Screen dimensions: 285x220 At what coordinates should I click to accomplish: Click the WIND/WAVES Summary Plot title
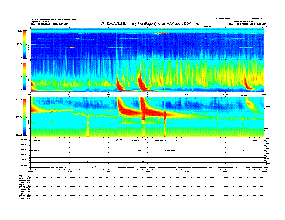(x=150, y=24)
